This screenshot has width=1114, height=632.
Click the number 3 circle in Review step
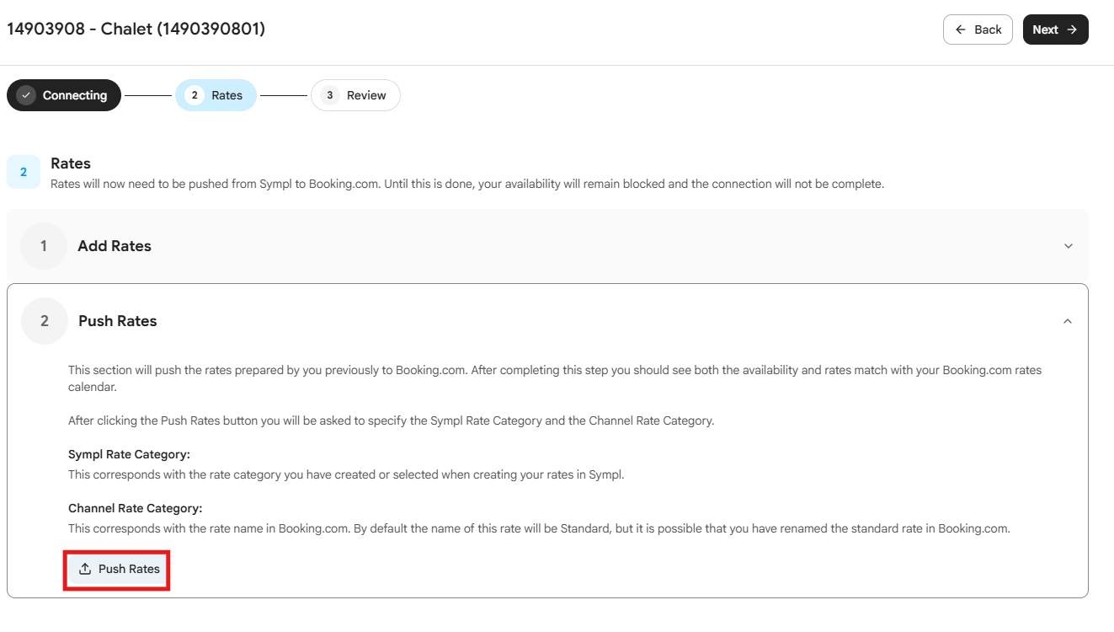click(x=330, y=95)
